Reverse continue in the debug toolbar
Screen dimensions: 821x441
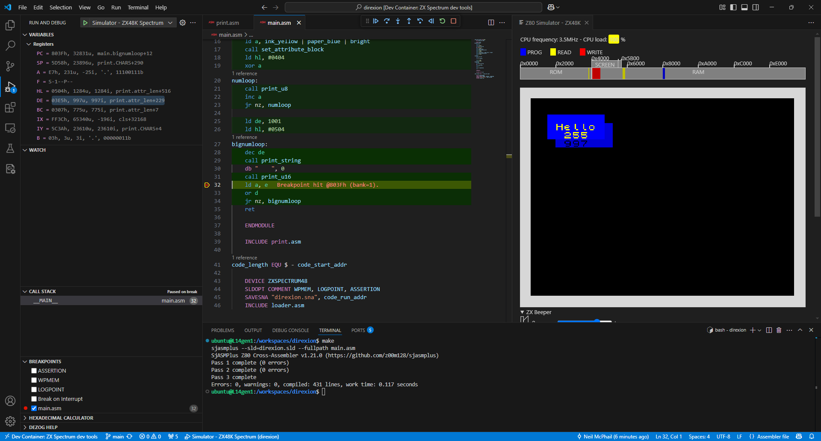point(431,21)
